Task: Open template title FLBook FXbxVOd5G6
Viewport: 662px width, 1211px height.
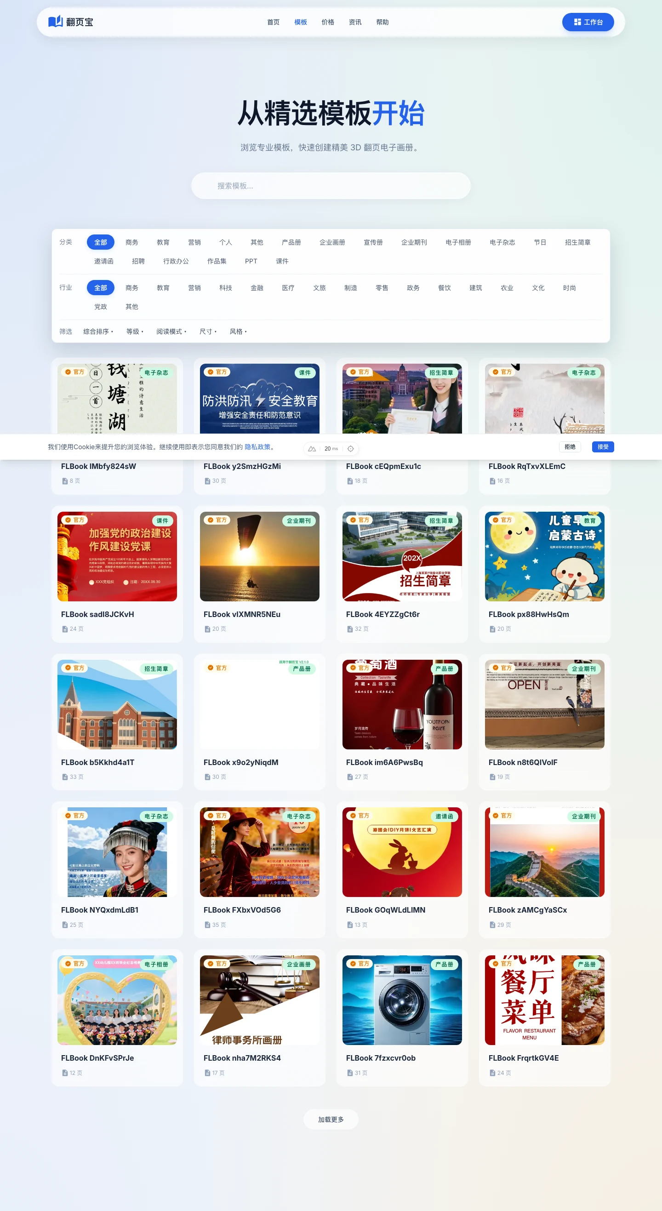Action: tap(242, 910)
